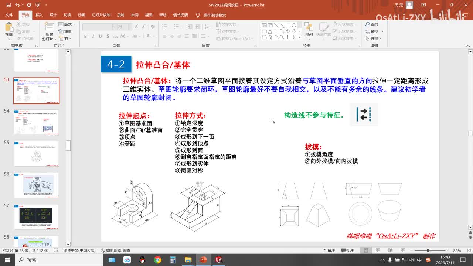Select the down arrow shape
Image resolution: width=473 pixels, height=266 pixels.
point(294,31)
